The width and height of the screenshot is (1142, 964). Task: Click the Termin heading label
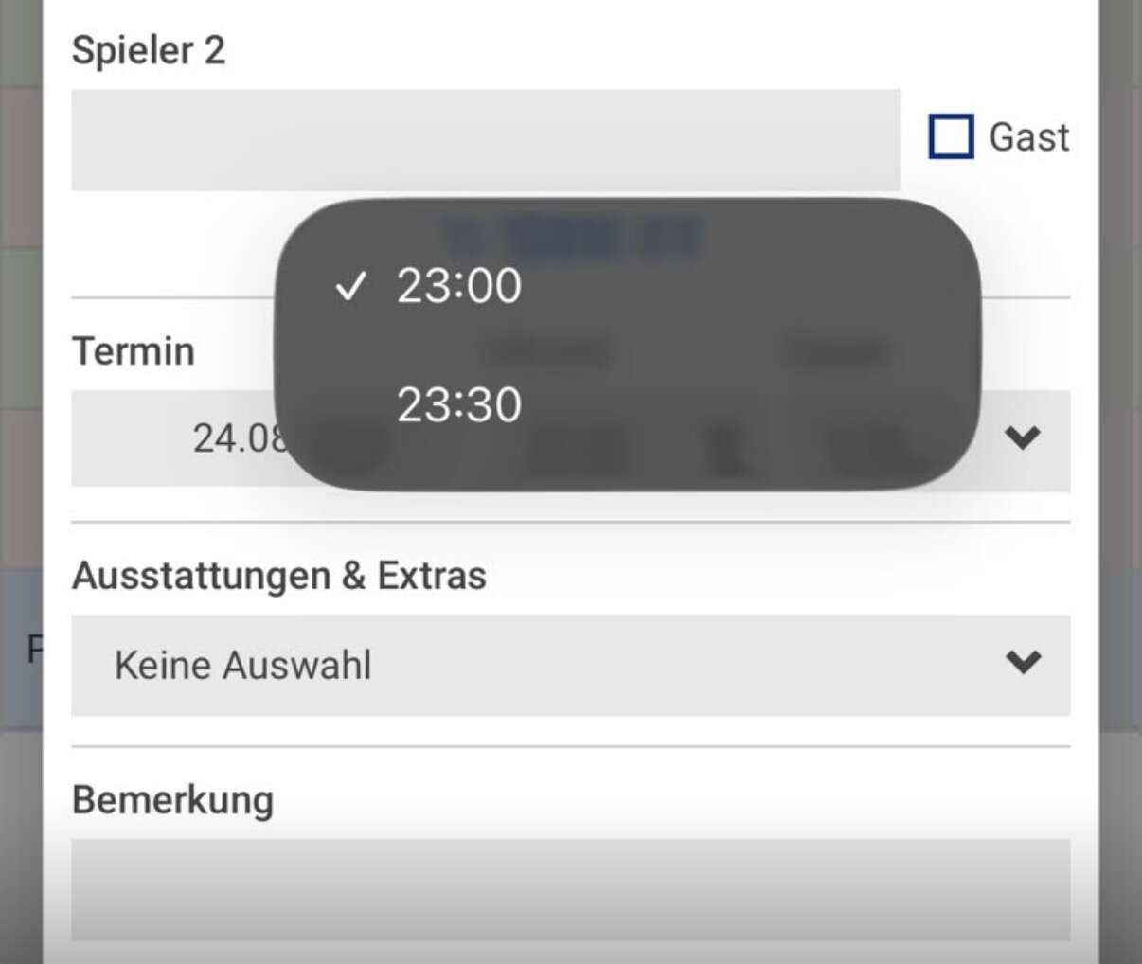(x=134, y=351)
